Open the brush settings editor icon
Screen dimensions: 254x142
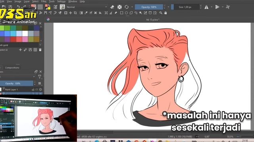click(x=55, y=7)
